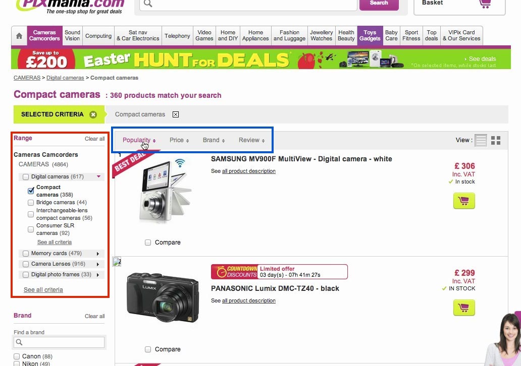Remove the Compact cameras filter tag

point(176,114)
